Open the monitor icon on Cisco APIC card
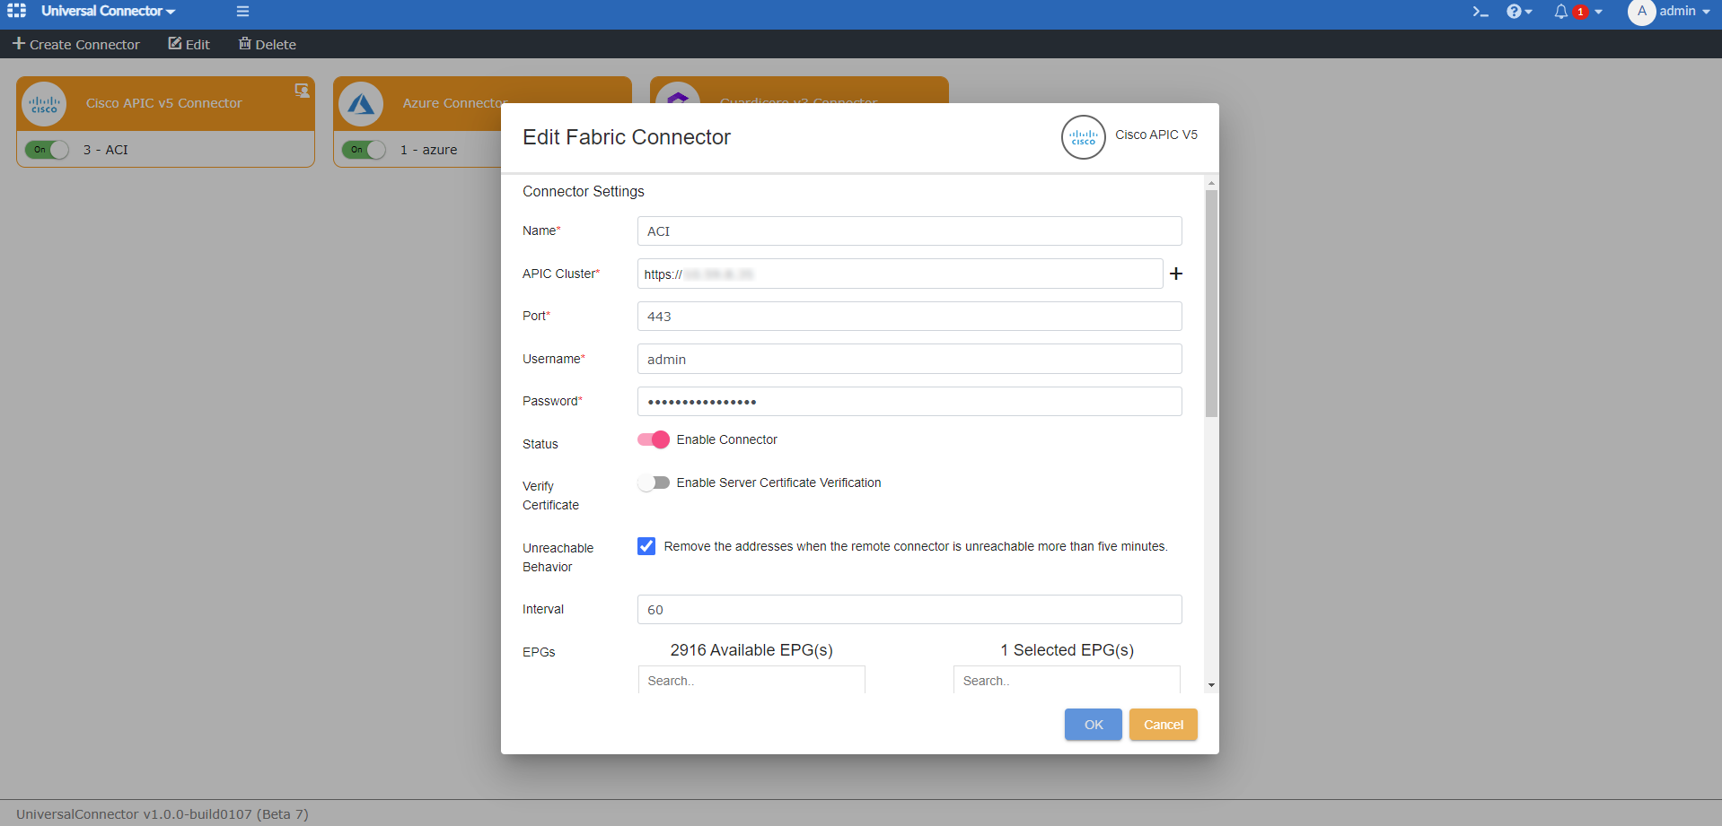This screenshot has width=1722, height=826. point(302,90)
